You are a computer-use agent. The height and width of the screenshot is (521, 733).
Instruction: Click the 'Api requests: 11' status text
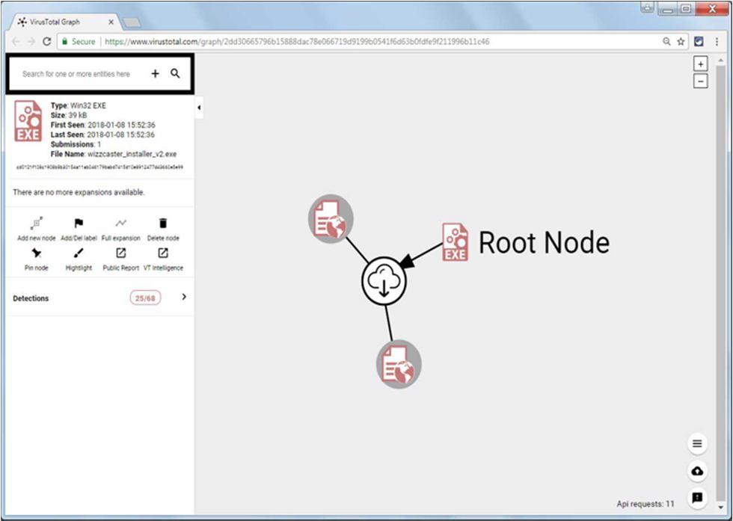click(x=645, y=504)
